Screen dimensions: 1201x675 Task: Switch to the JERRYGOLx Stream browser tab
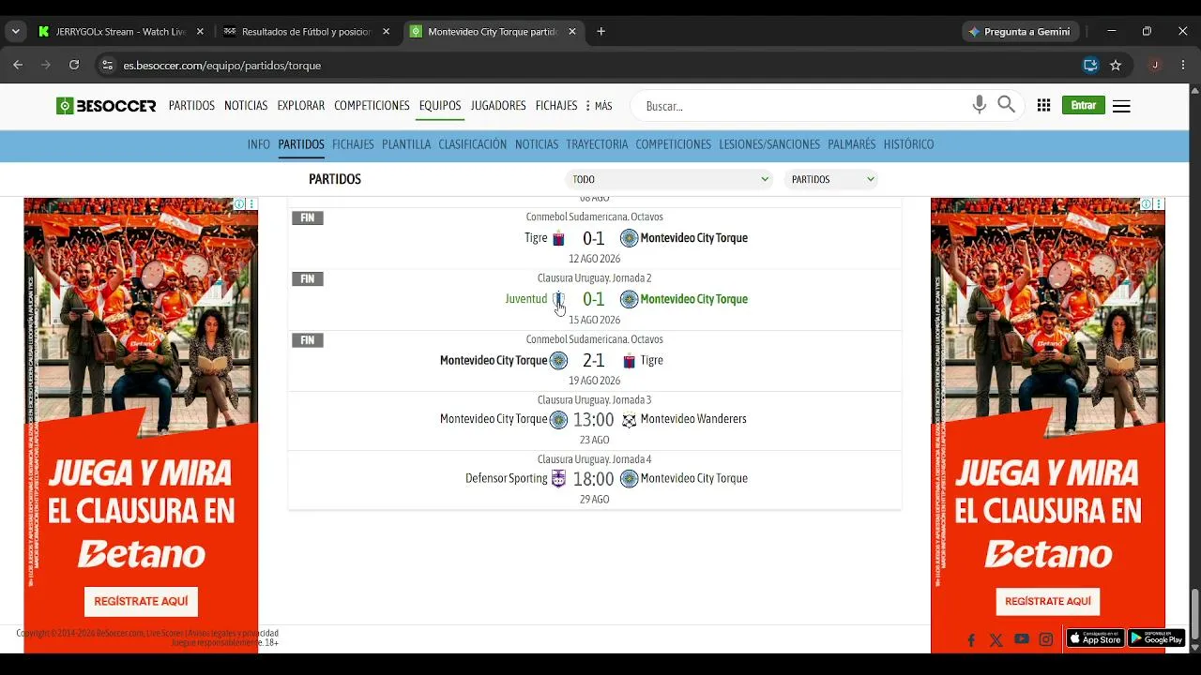click(x=119, y=31)
